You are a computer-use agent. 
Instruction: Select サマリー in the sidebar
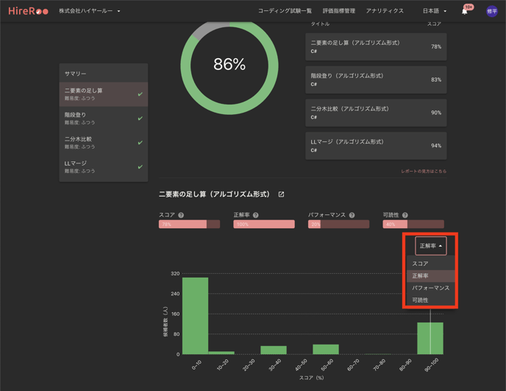[104, 74]
